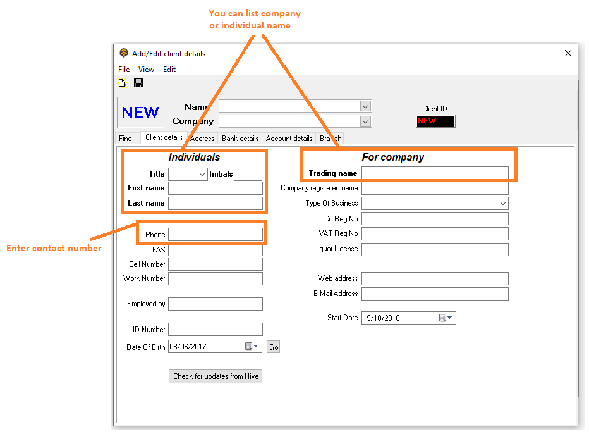Open the Start Date calendar picker

pyautogui.click(x=446, y=318)
